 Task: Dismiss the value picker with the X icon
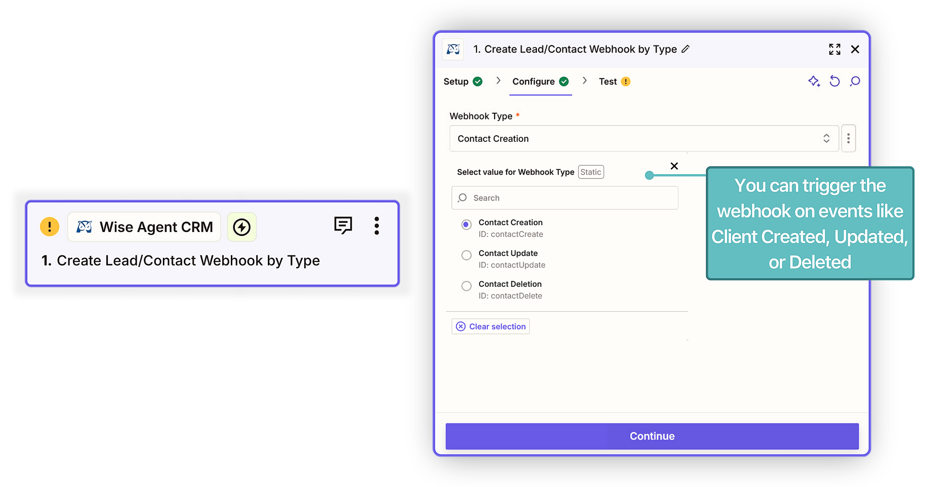(x=674, y=166)
